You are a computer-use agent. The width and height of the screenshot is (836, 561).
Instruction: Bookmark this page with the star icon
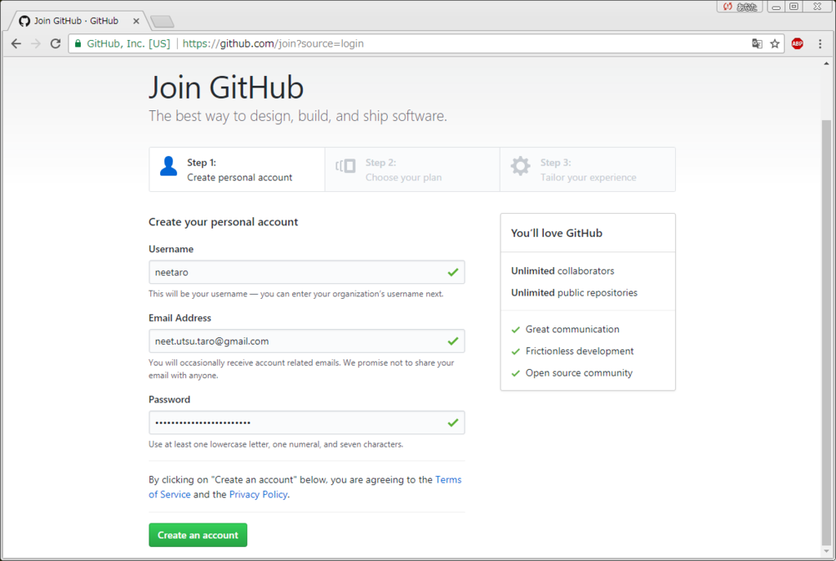[x=775, y=44]
